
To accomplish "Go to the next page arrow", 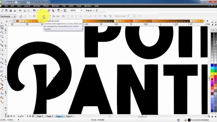I will [x=27, y=116].
